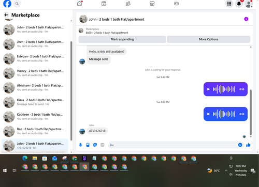Open the Gaming tab in top navigation
259x187 pixels.
point(176,4)
